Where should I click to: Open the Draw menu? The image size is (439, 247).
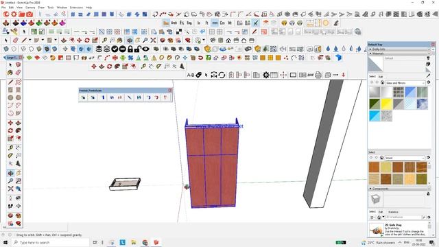[x=41, y=8]
